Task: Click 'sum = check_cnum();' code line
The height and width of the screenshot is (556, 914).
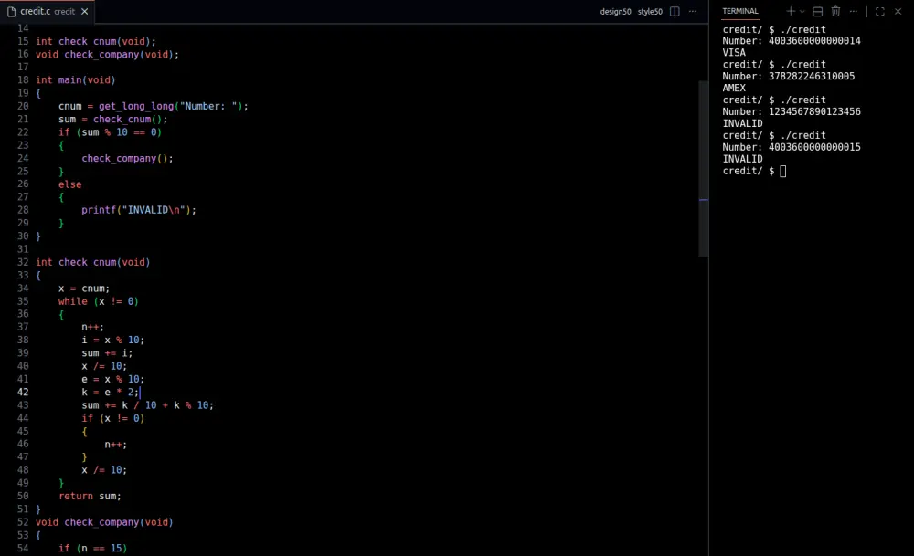Action: (113, 119)
